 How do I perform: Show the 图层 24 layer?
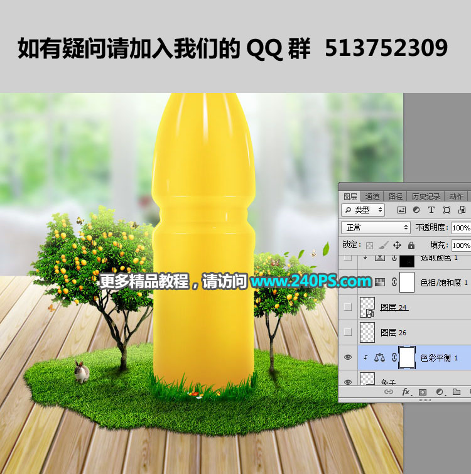click(x=348, y=307)
